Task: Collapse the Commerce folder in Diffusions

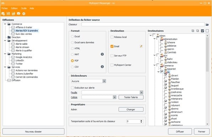Action: tap(5, 24)
